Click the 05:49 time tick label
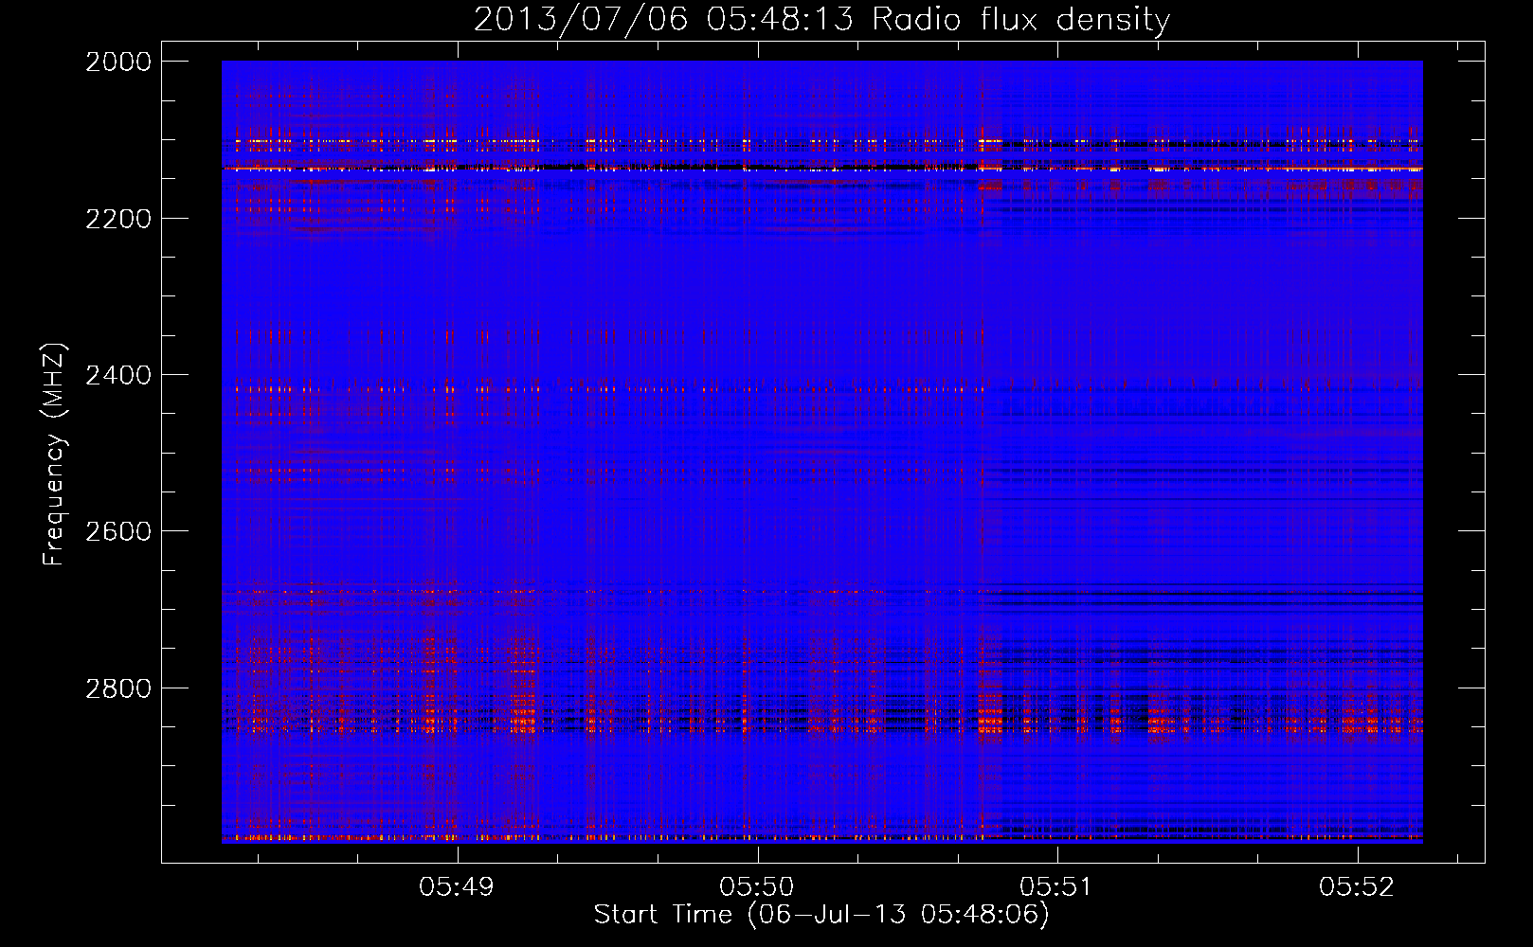This screenshot has width=1533, height=947. pyautogui.click(x=458, y=887)
